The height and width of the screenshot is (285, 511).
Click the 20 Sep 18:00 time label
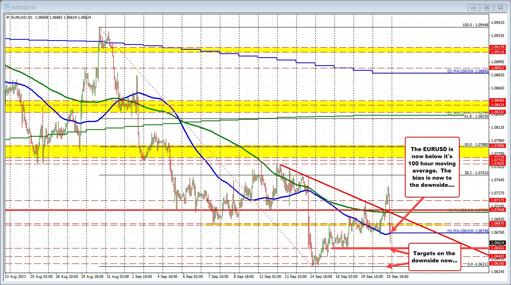coord(398,276)
